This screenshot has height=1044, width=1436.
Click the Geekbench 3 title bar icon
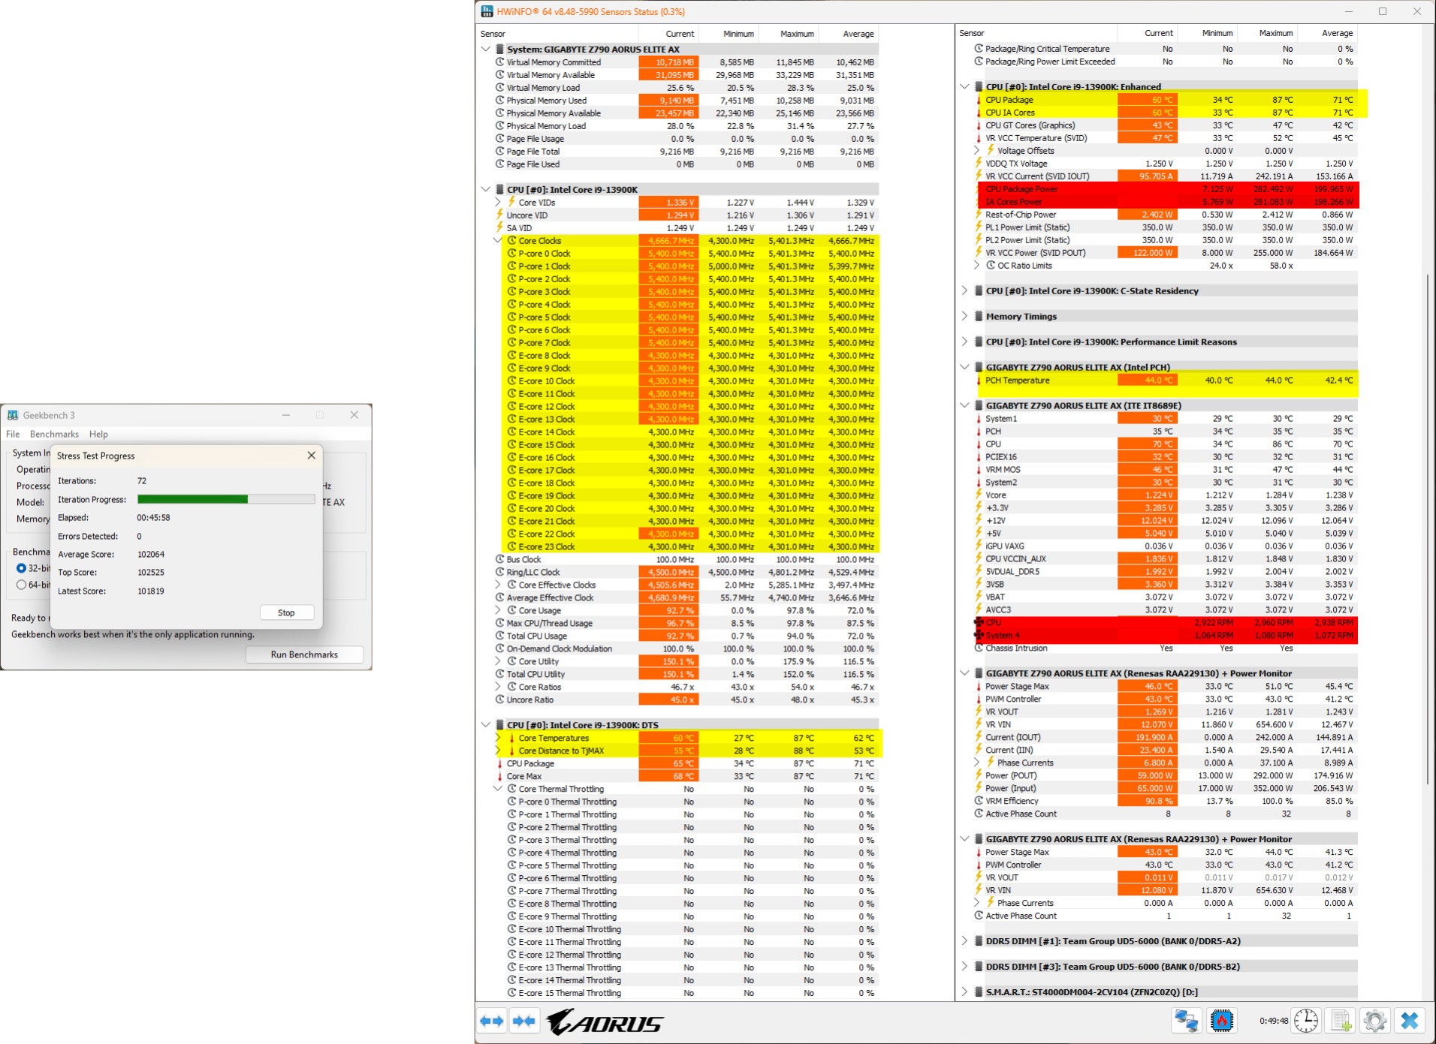13,415
